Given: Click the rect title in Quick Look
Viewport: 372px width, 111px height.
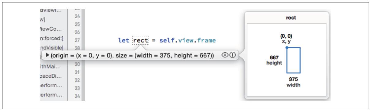Looking at the screenshot, I should point(291,18).
